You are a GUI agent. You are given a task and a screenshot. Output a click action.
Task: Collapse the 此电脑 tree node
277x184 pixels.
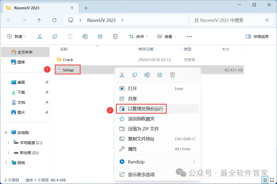pos(6,132)
